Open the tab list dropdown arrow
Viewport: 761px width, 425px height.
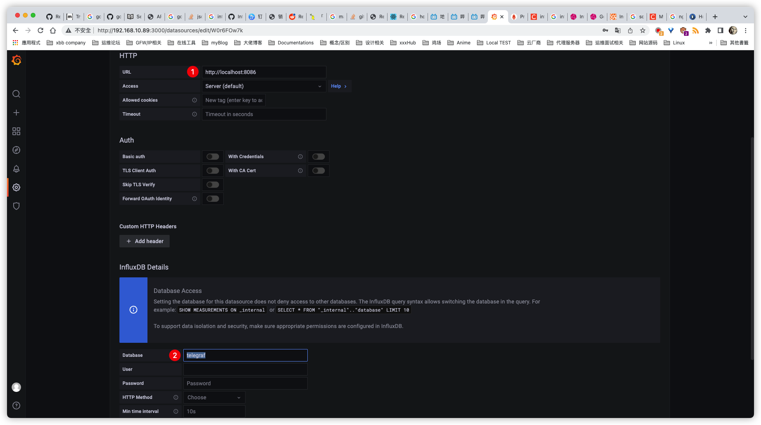pos(745,17)
